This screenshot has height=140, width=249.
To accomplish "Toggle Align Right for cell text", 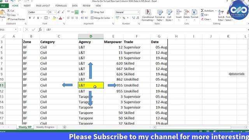I will [77, 18].
